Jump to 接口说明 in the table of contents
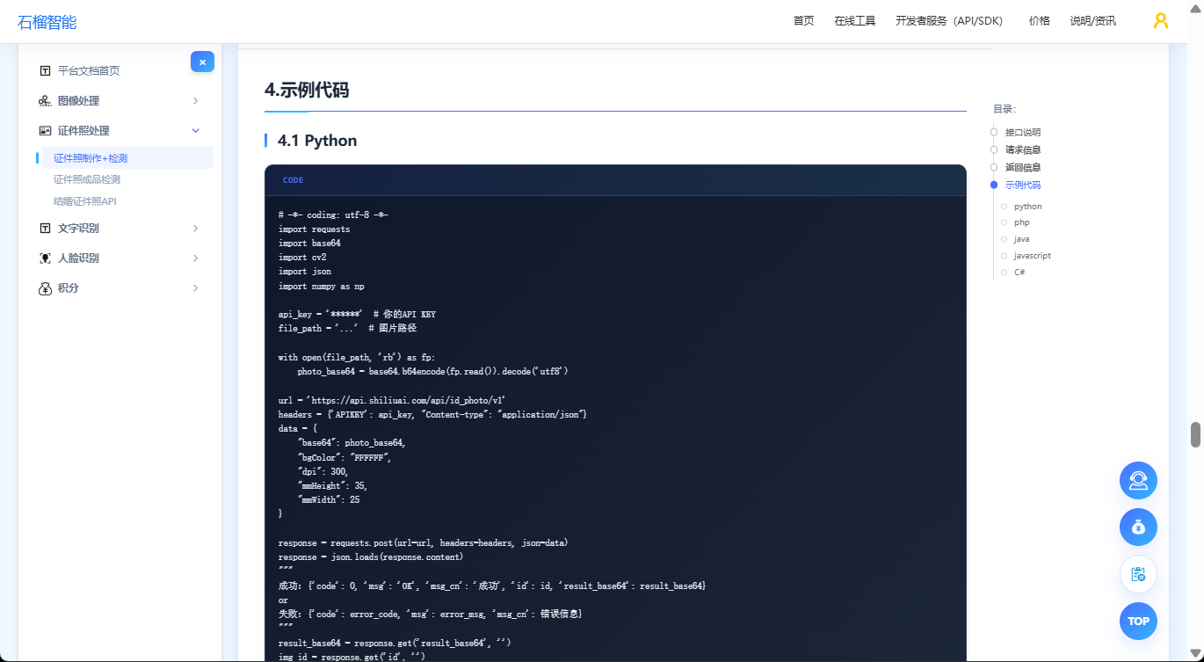This screenshot has width=1204, height=662. (x=1023, y=132)
